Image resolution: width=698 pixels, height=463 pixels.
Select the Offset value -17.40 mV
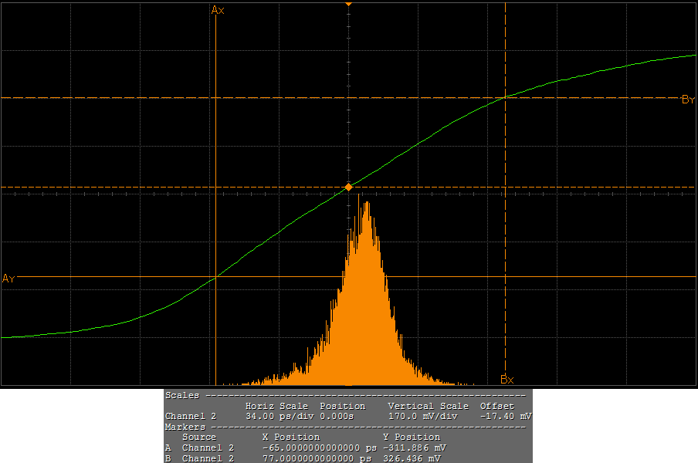503,416
